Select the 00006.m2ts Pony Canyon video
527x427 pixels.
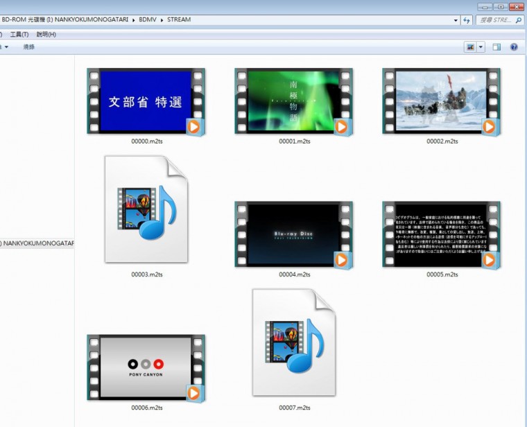click(146, 368)
